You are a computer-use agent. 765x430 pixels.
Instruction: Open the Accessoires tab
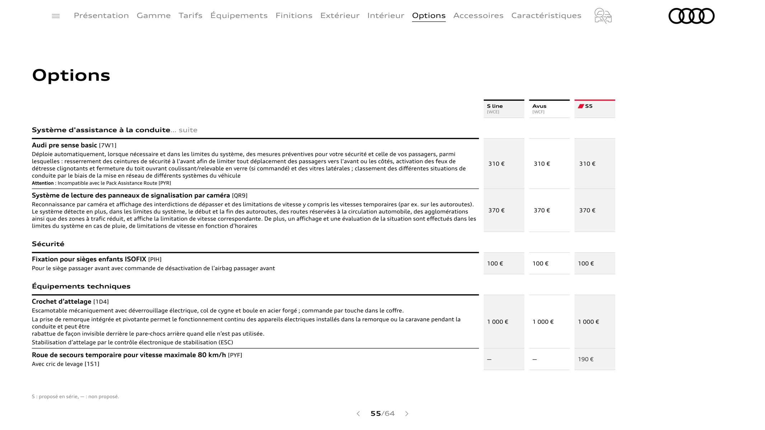[478, 15]
